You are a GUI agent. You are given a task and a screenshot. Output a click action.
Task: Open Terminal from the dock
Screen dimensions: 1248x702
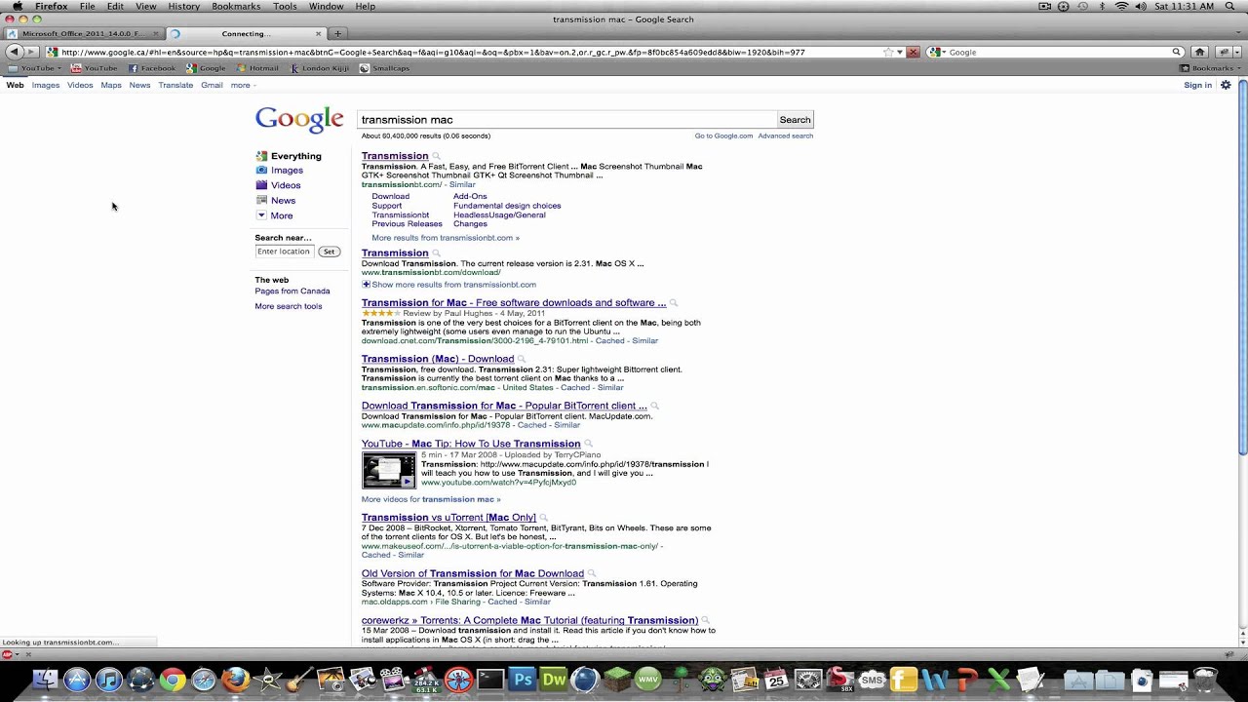(x=490, y=679)
